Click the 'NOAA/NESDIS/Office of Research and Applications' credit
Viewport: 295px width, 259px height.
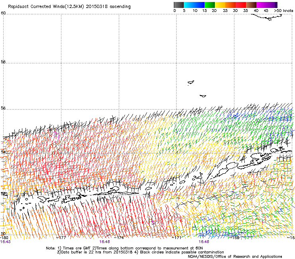pos(235,257)
